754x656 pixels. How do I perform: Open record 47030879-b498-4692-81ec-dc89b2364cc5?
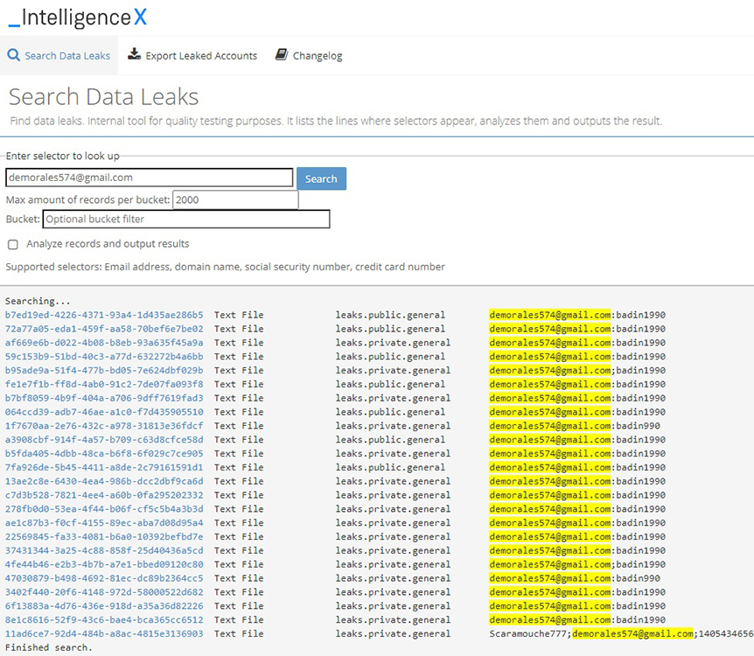pos(104,578)
